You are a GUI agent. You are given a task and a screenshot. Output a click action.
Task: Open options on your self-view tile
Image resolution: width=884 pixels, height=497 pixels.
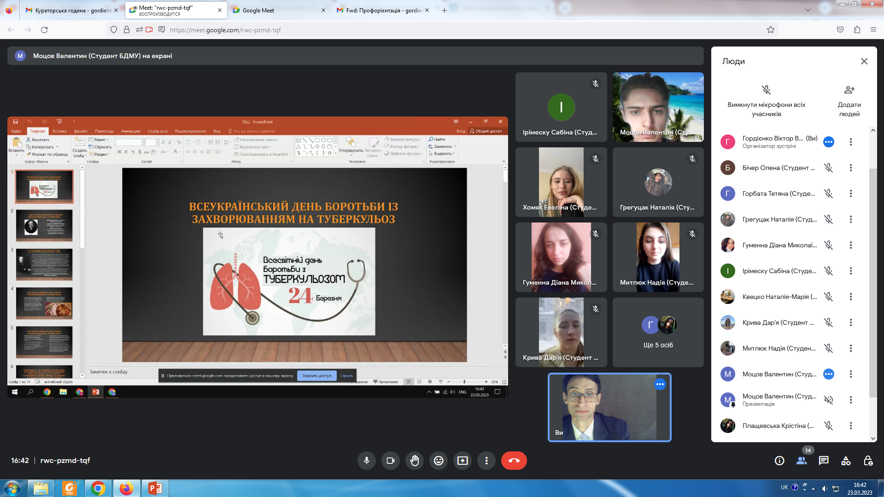(x=660, y=384)
